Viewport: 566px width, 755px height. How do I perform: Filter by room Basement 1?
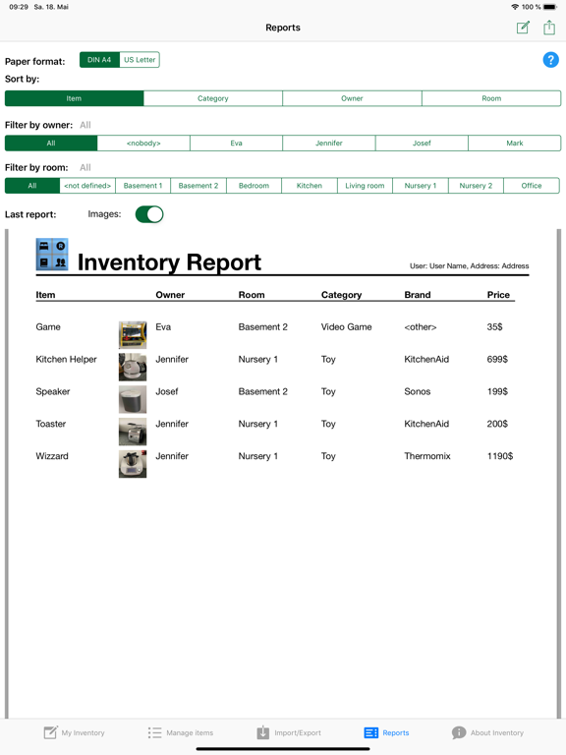pos(142,186)
